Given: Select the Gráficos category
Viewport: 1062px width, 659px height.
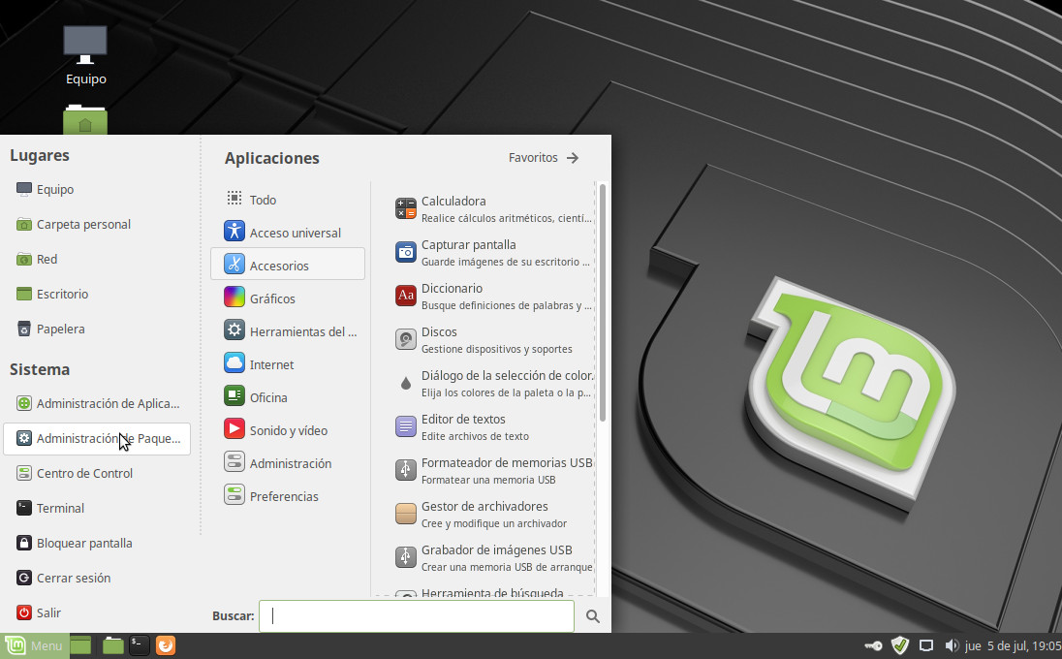Looking at the screenshot, I should click(272, 298).
